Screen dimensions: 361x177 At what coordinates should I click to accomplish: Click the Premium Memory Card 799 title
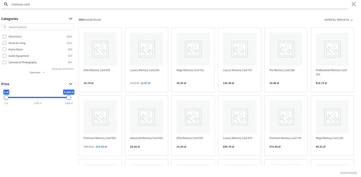click(285, 138)
